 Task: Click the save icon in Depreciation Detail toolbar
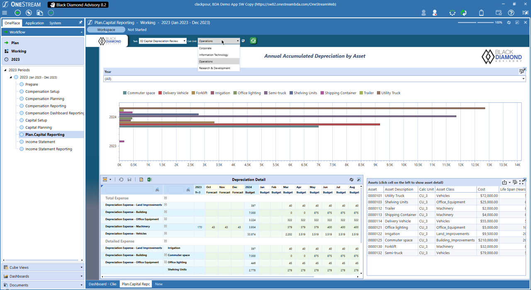tap(129, 180)
